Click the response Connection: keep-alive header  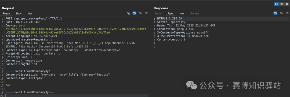tap(175, 29)
